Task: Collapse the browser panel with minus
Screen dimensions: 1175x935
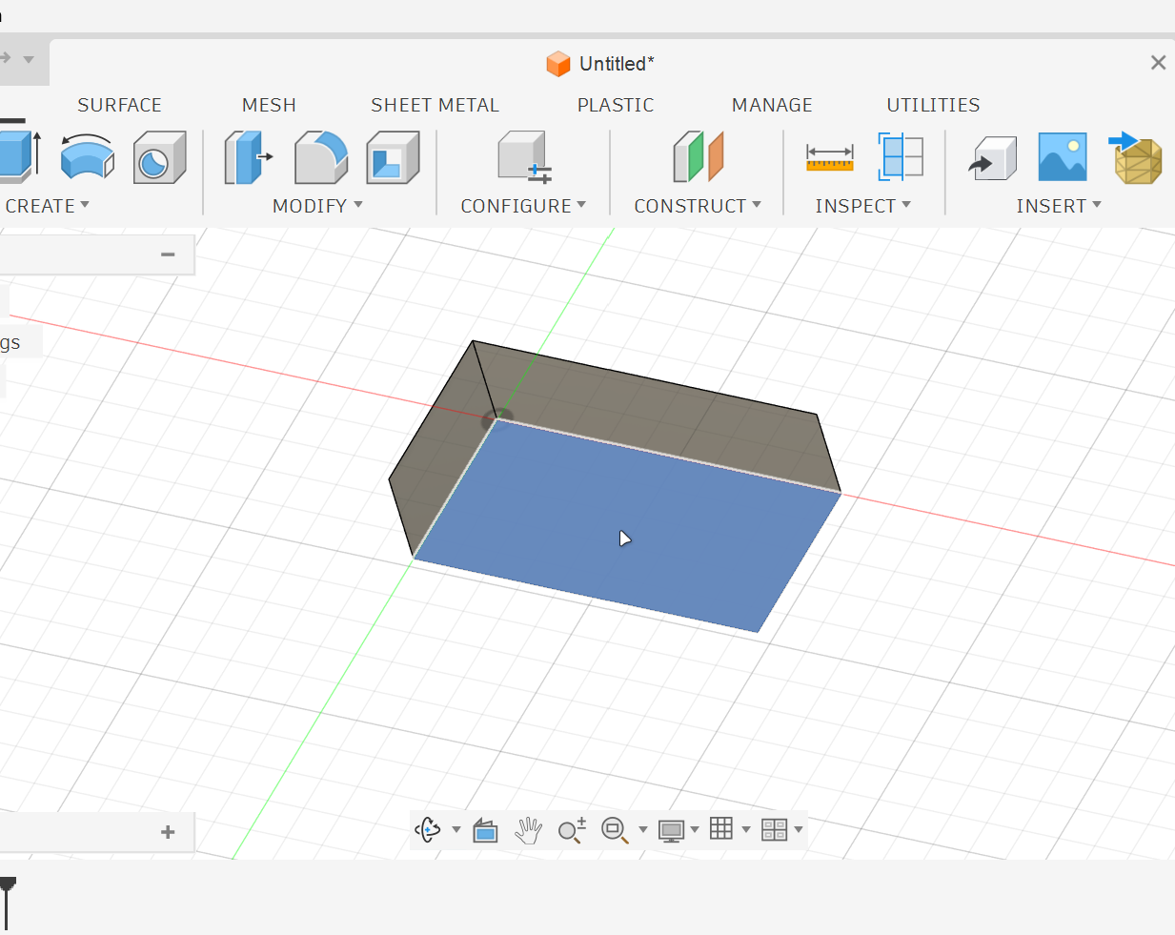Action: point(168,254)
